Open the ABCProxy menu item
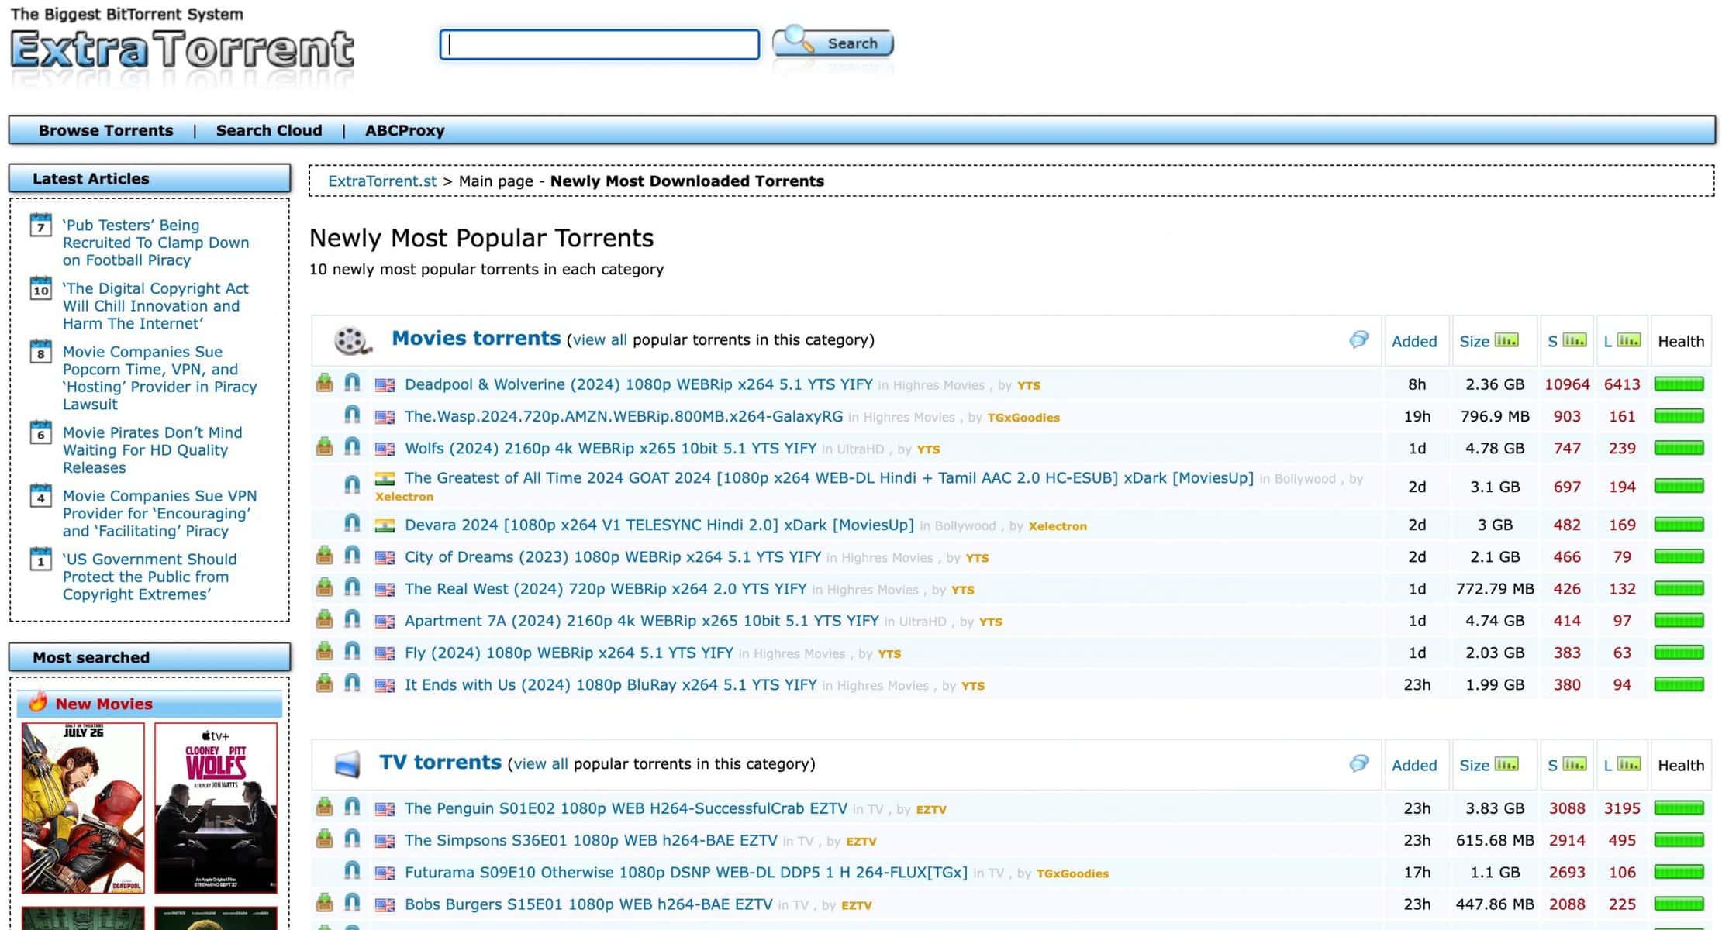This screenshot has height=930, width=1722. 405,130
